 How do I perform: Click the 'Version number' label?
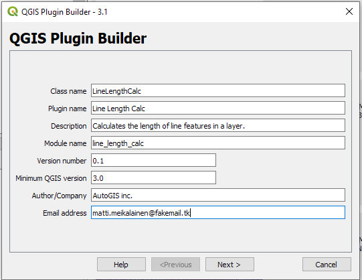click(x=62, y=161)
